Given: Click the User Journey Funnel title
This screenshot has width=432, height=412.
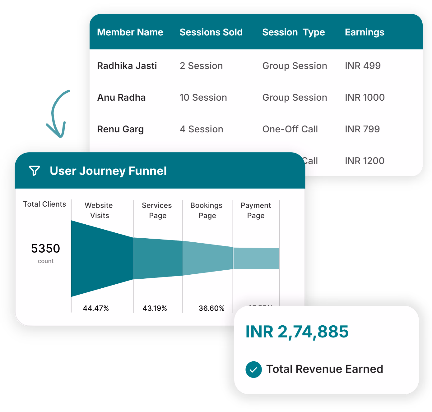Looking at the screenshot, I should coord(108,171).
